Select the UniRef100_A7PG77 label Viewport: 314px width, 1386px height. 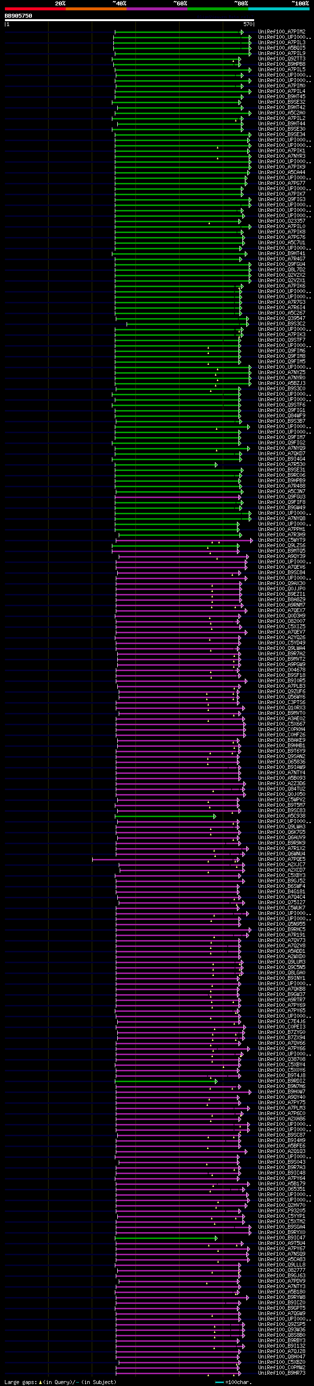[x=282, y=183]
